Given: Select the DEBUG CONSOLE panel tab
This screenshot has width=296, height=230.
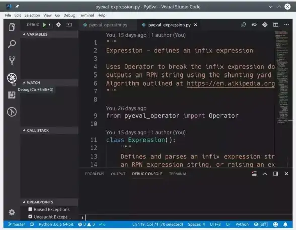Looking at the screenshot, I should [147, 174].
